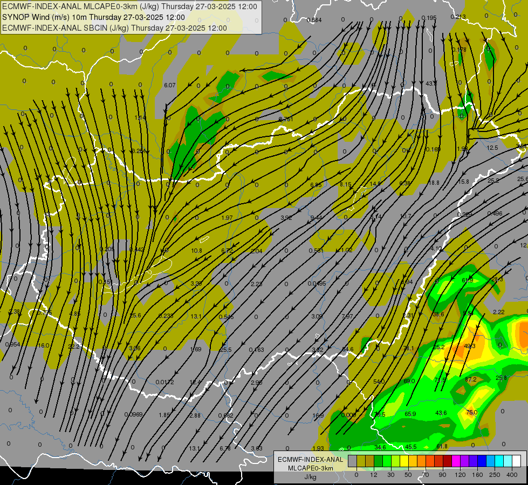
Task: Pick the purple swatch right of 120
Action: click(x=465, y=461)
